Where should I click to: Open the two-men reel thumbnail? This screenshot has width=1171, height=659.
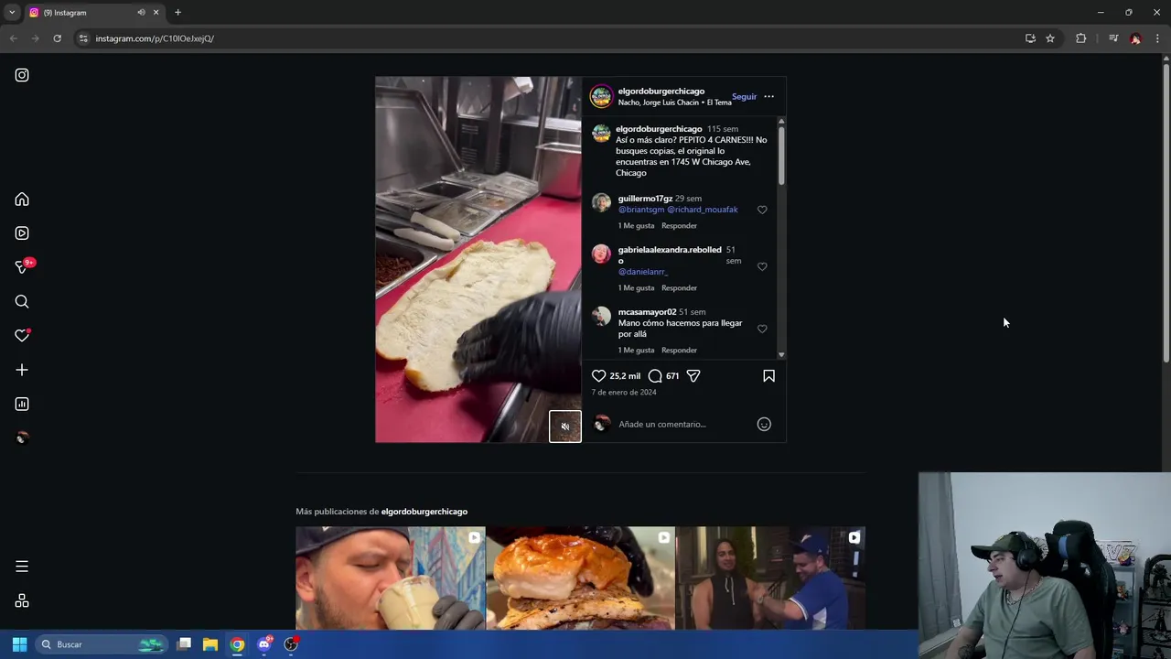pyautogui.click(x=770, y=578)
